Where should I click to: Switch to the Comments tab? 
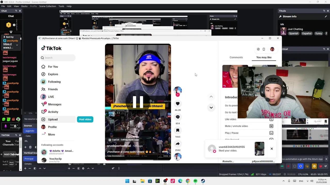tap(236, 57)
